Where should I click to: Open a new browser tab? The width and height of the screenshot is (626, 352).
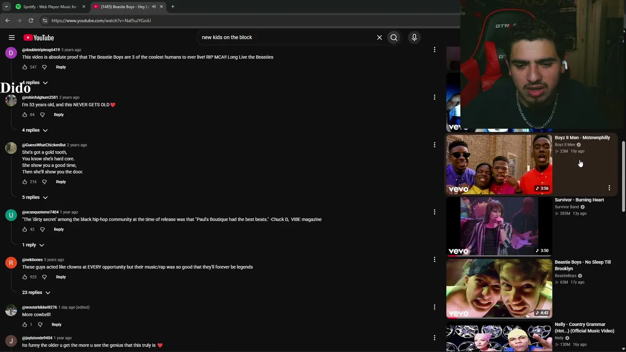(x=173, y=7)
